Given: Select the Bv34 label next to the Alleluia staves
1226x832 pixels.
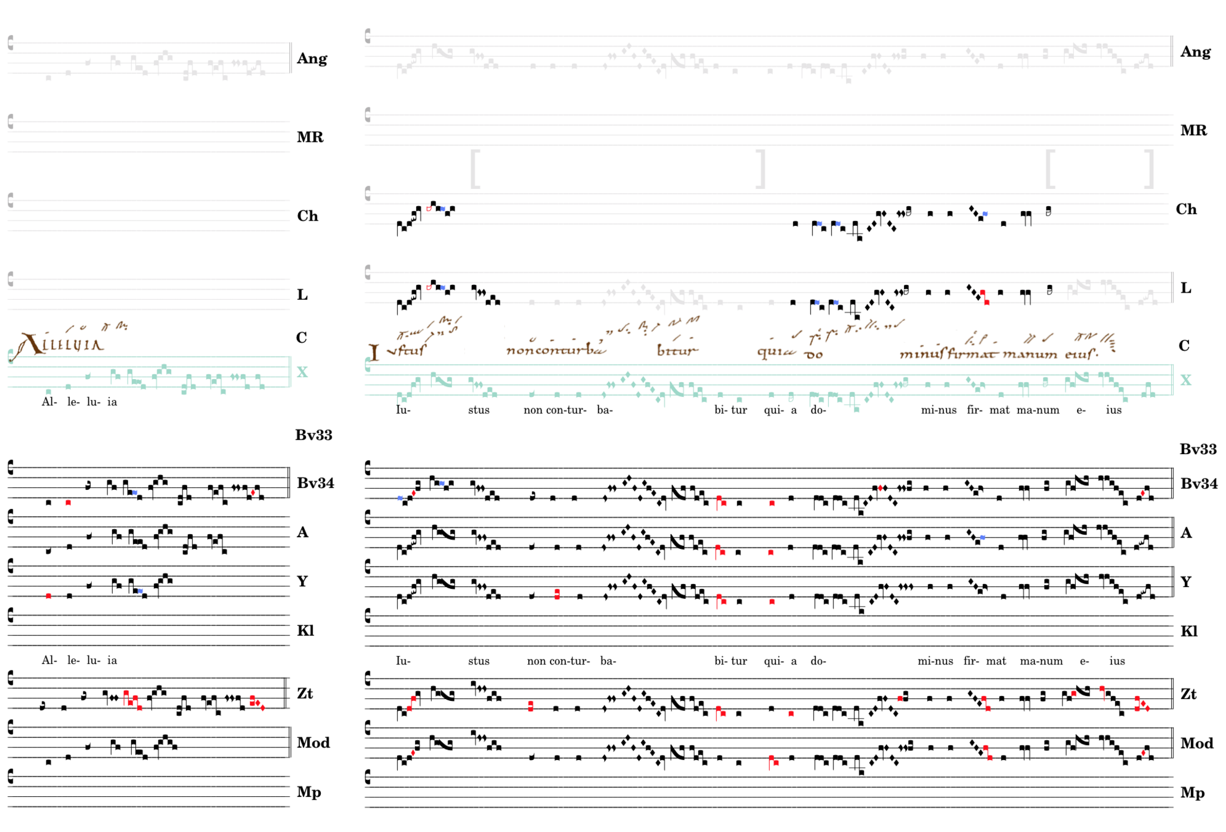Looking at the screenshot, I should coord(315,483).
